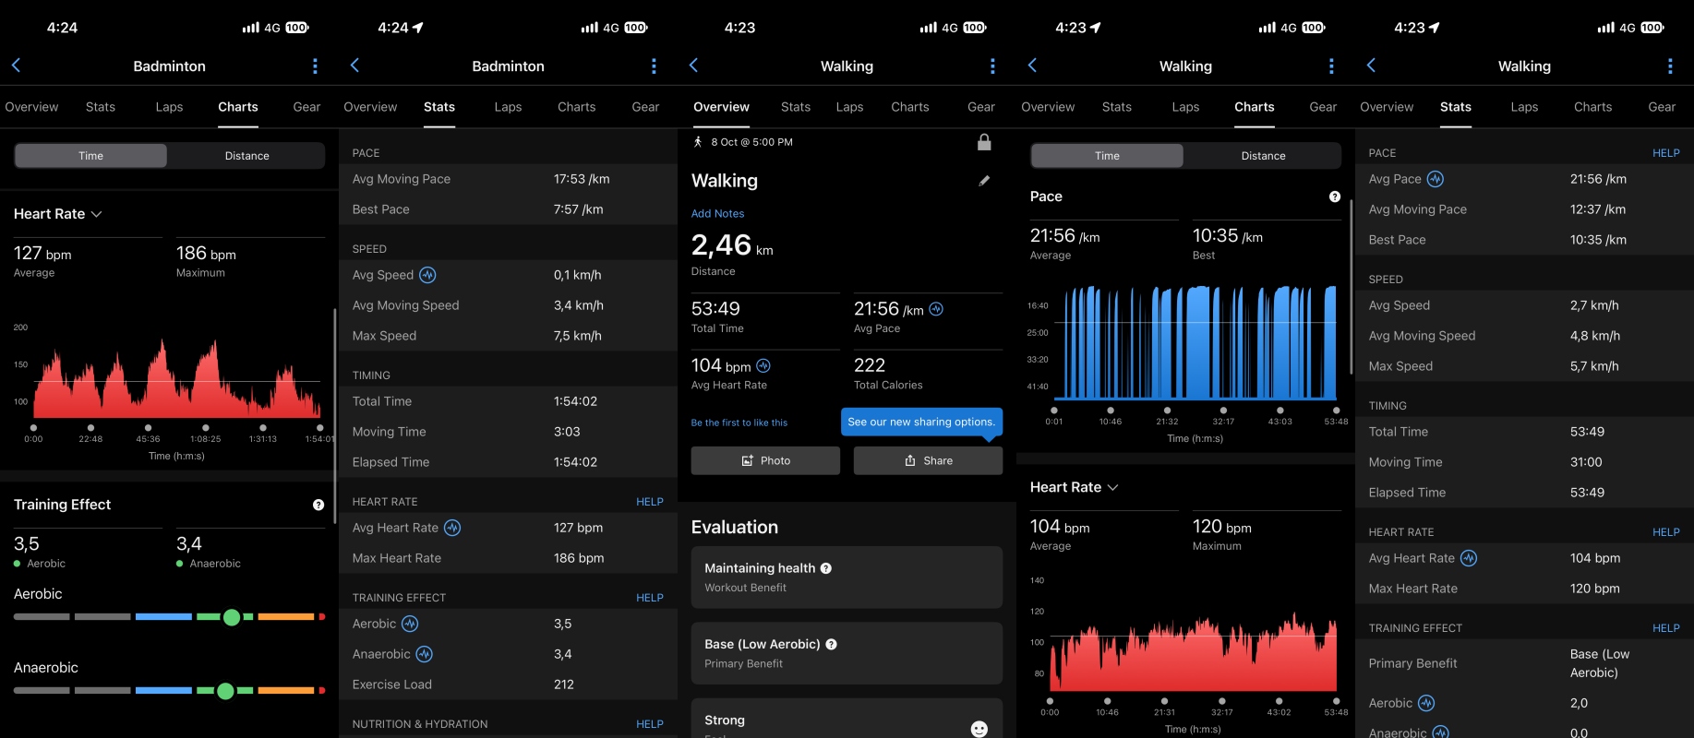The height and width of the screenshot is (738, 1694).
Task: Tap the insight icon next to Anaerobic on Badminton Stats
Action: [424, 654]
